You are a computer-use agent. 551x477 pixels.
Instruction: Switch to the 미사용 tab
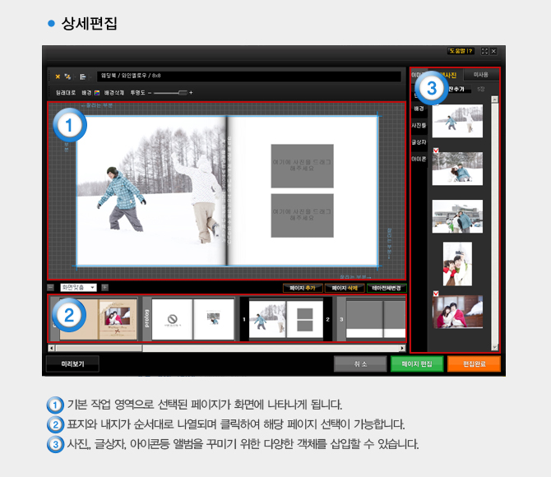pos(481,76)
